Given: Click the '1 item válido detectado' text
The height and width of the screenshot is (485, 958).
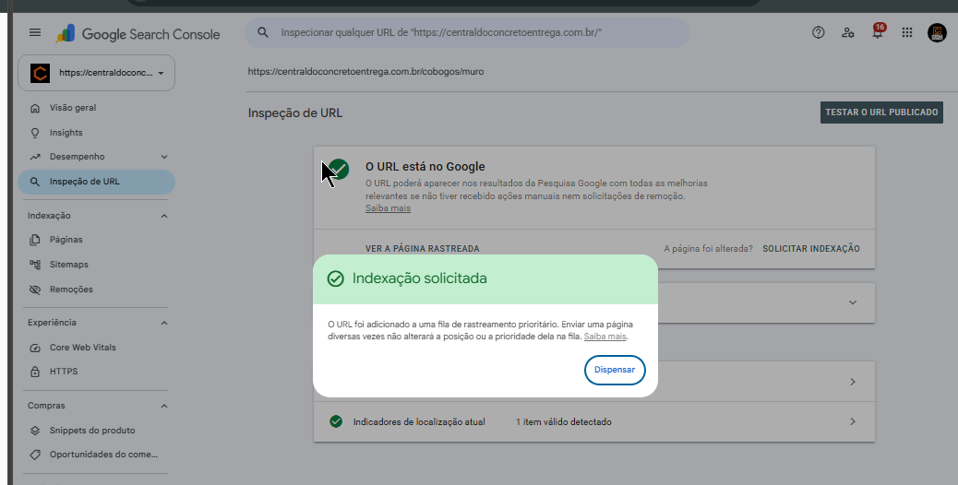Looking at the screenshot, I should (563, 422).
